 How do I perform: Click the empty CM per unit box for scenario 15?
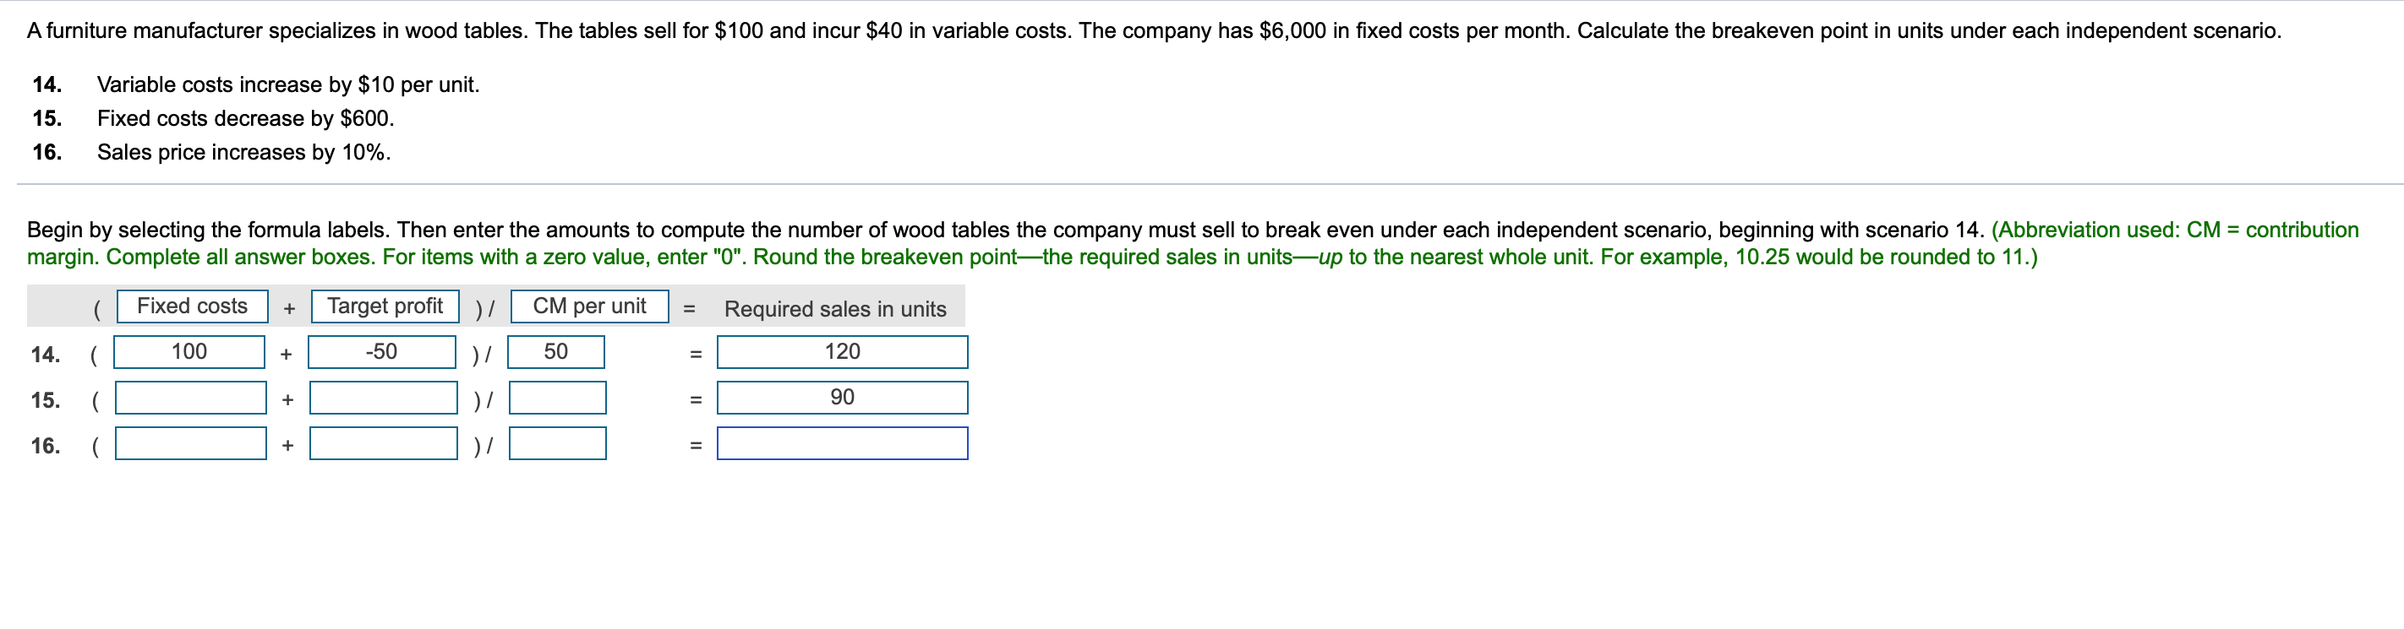(x=555, y=398)
